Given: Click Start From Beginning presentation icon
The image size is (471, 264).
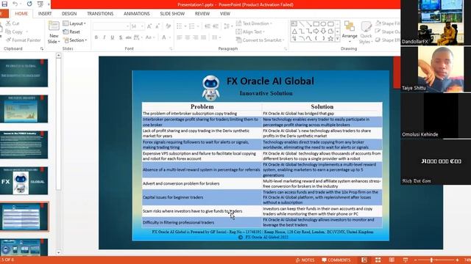Looking at the screenshot, I should coord(40,4).
